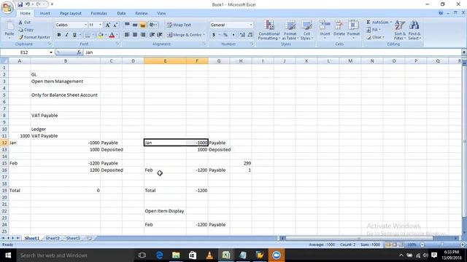The width and height of the screenshot is (467, 262).
Task: Select Sheet3 worksheet tab
Action: click(x=73, y=238)
